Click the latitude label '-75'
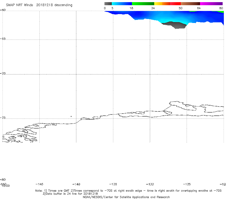226x199 pixels. point(3,118)
